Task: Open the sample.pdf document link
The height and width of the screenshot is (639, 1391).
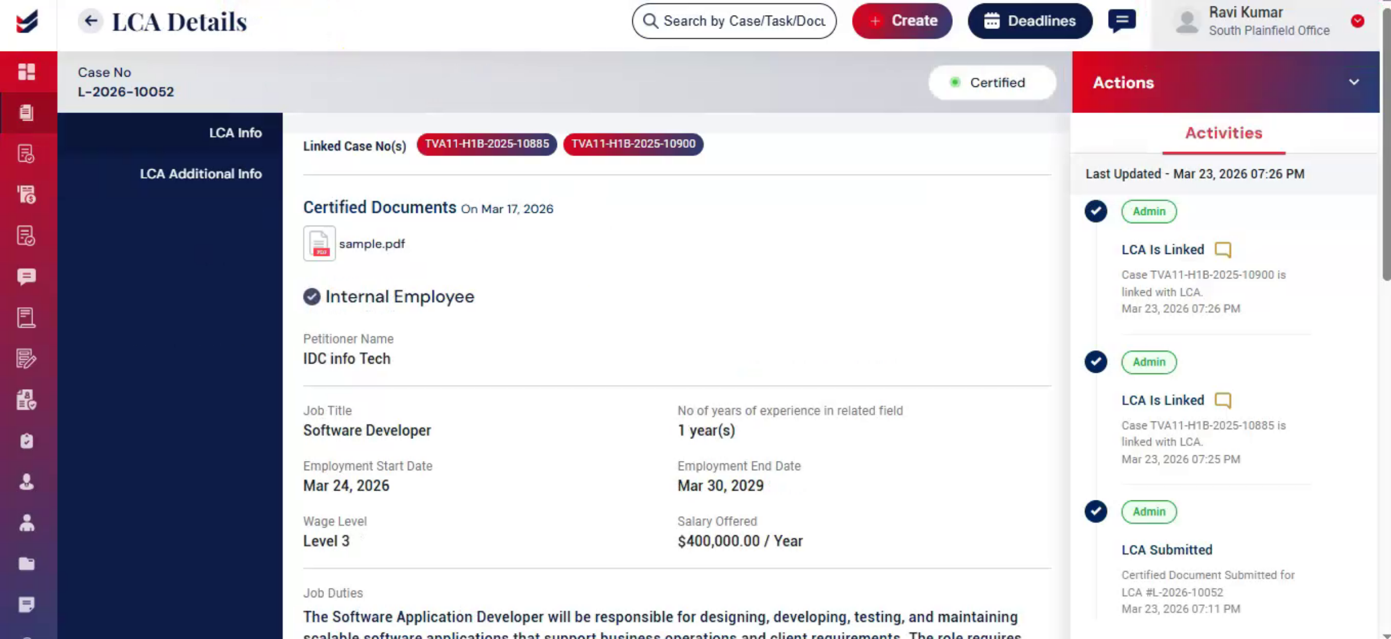Action: tap(372, 244)
